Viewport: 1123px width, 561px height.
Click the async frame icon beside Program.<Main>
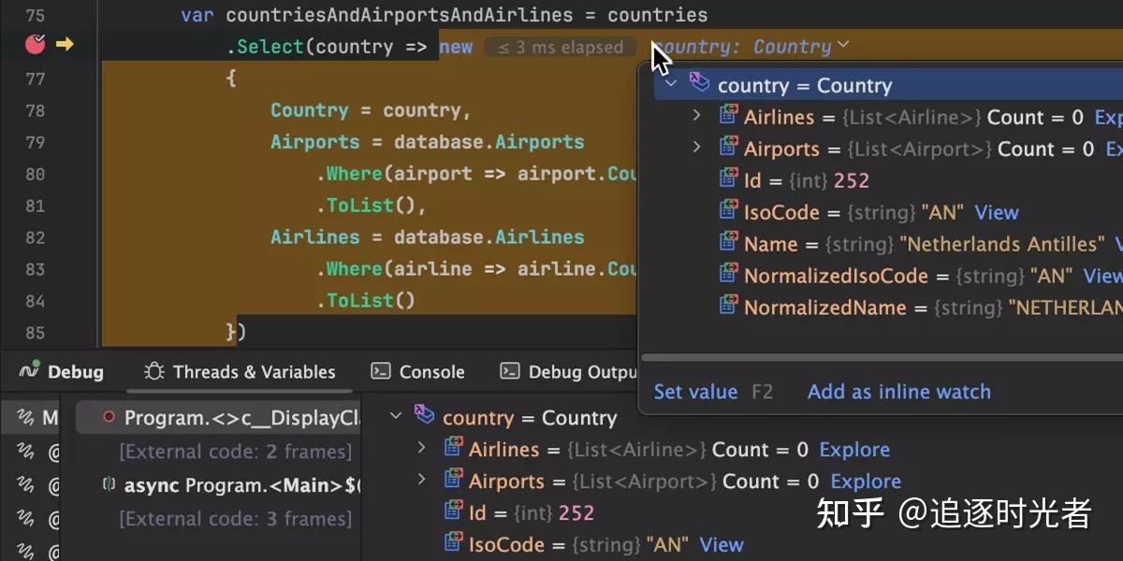pyautogui.click(x=111, y=485)
